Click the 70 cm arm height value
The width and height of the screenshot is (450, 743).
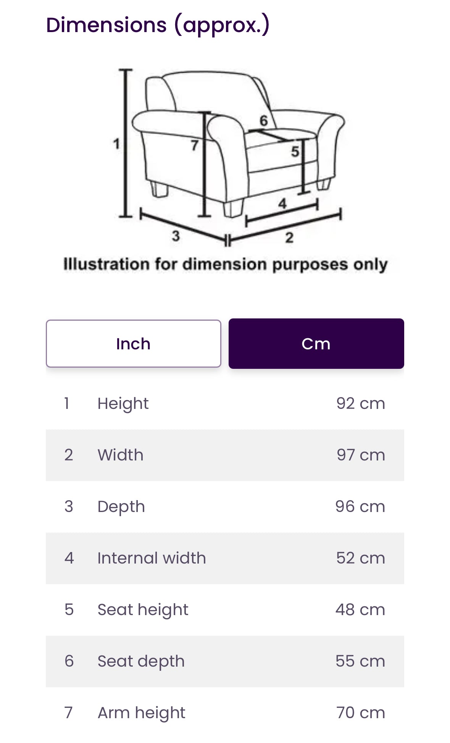(361, 713)
